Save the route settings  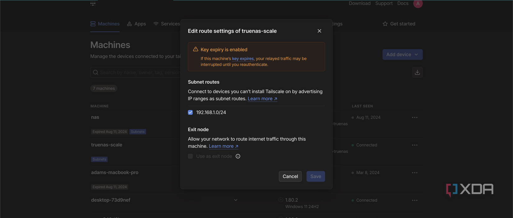pos(316,176)
